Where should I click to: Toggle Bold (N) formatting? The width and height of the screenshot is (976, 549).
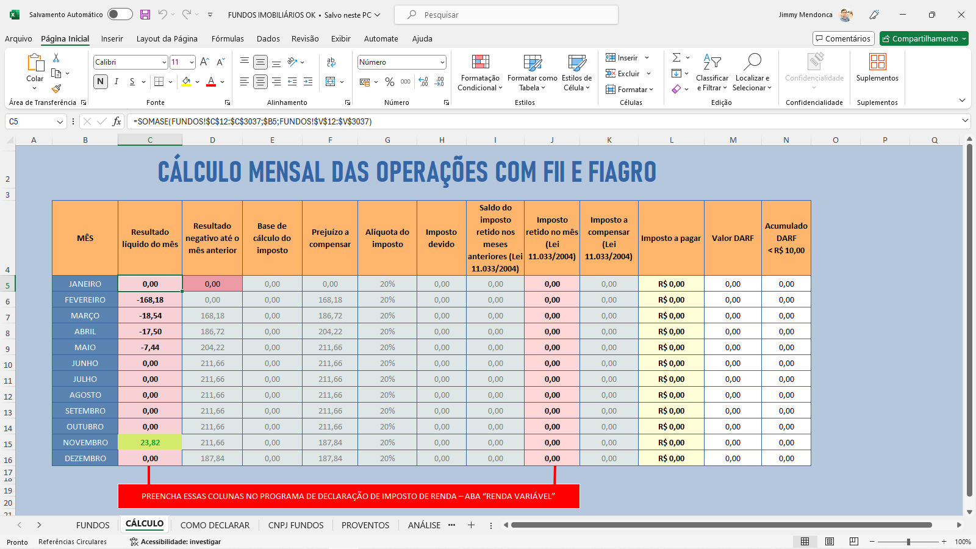[101, 82]
